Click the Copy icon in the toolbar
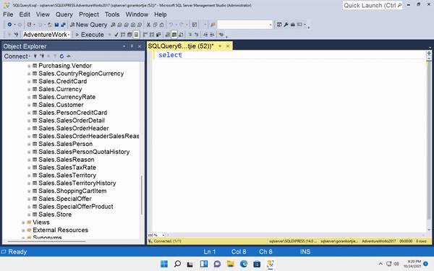Image resolution: width=434 pixels, height=271 pixels. [x=155, y=25]
